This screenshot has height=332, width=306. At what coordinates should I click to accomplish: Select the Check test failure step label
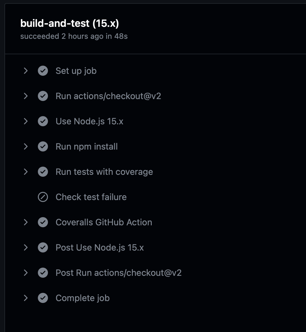(91, 197)
